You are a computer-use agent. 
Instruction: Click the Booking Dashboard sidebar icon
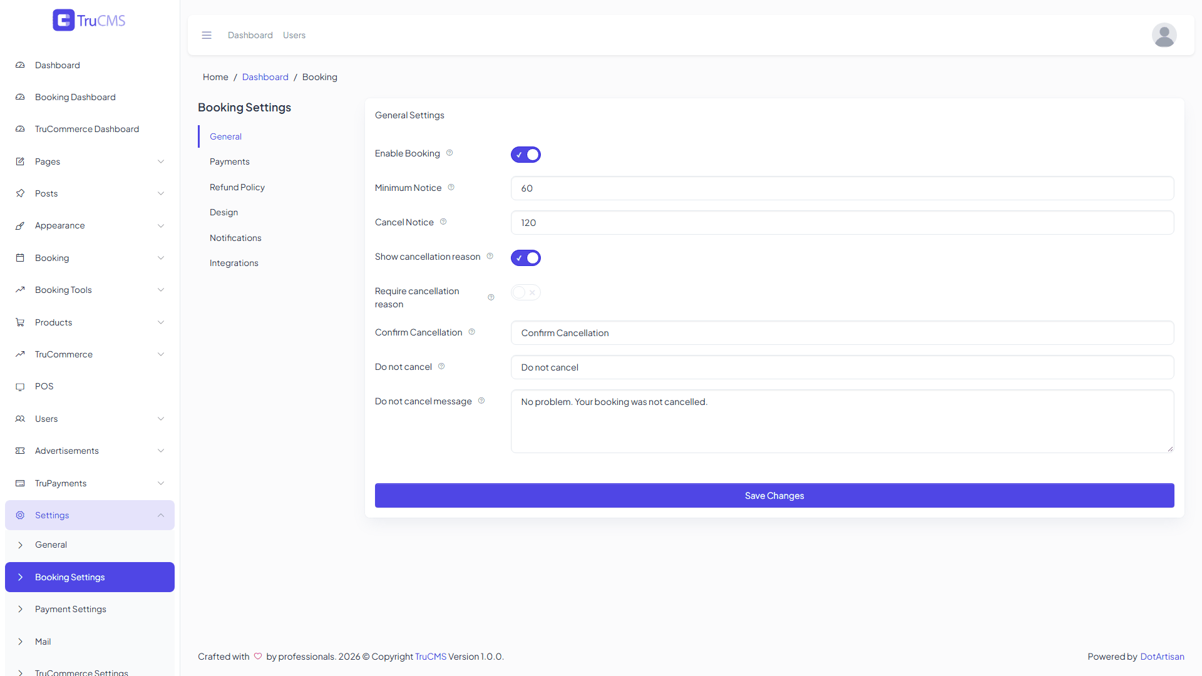tap(20, 97)
